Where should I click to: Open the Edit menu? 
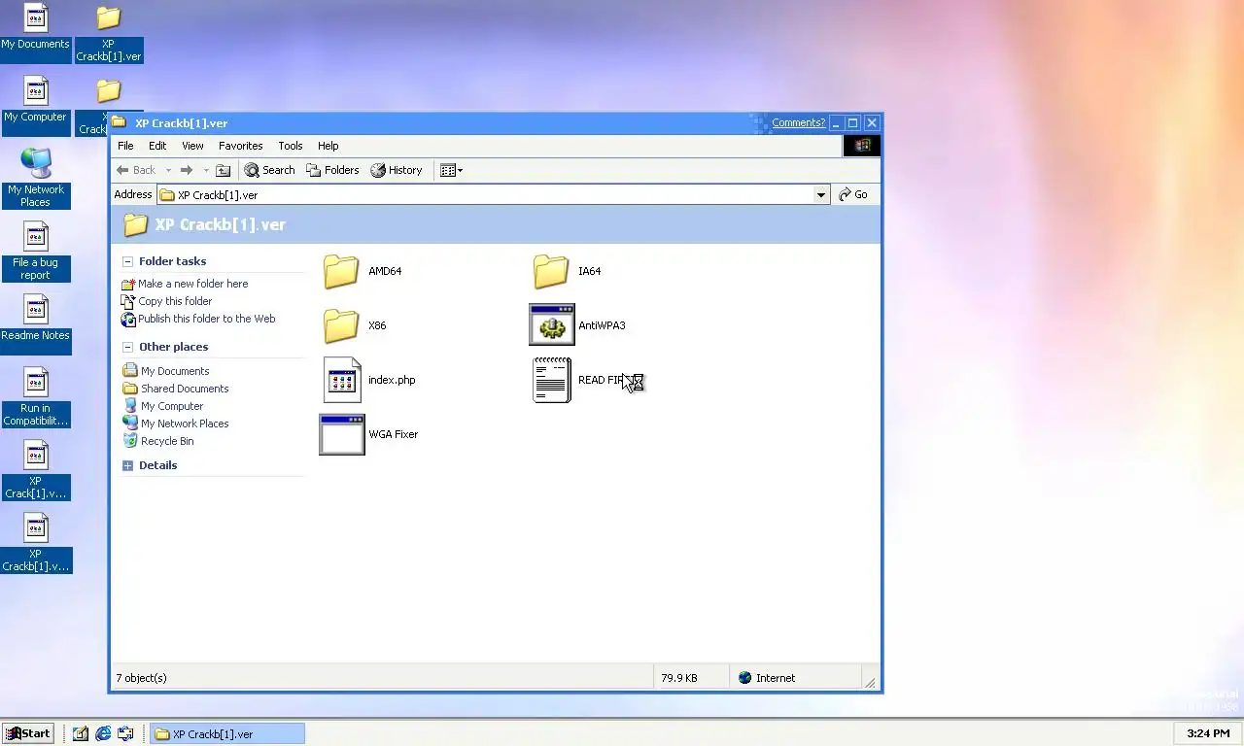[157, 146]
